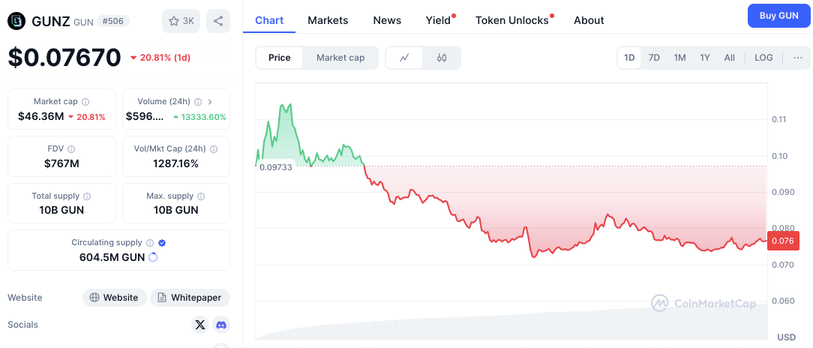Open the Chart tab
The image size is (813, 348).
(269, 20)
